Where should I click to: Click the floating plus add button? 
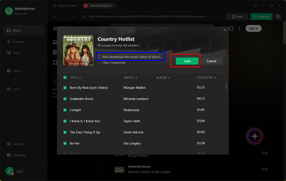click(x=255, y=136)
